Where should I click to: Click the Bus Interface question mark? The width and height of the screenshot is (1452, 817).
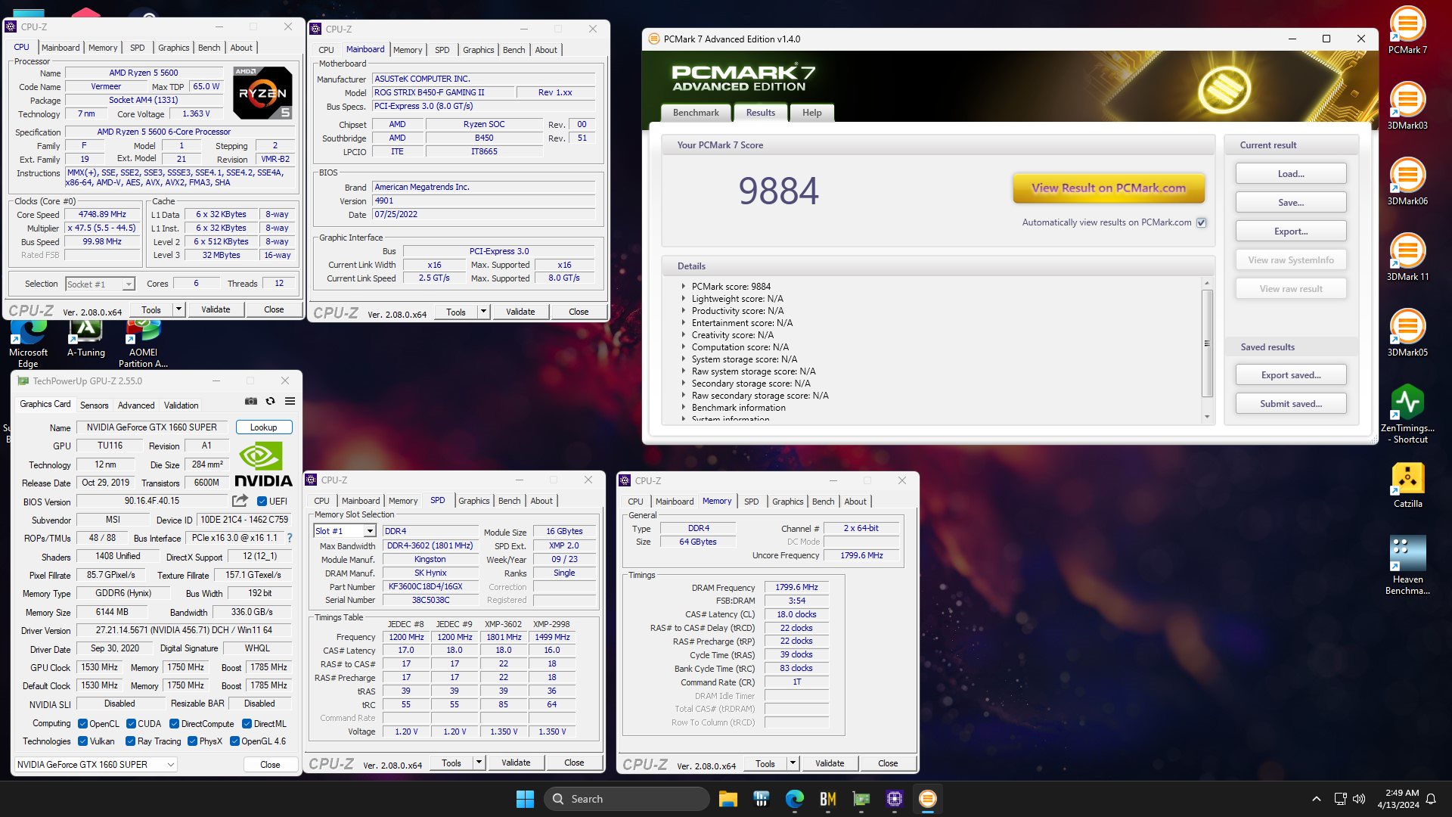(x=289, y=538)
